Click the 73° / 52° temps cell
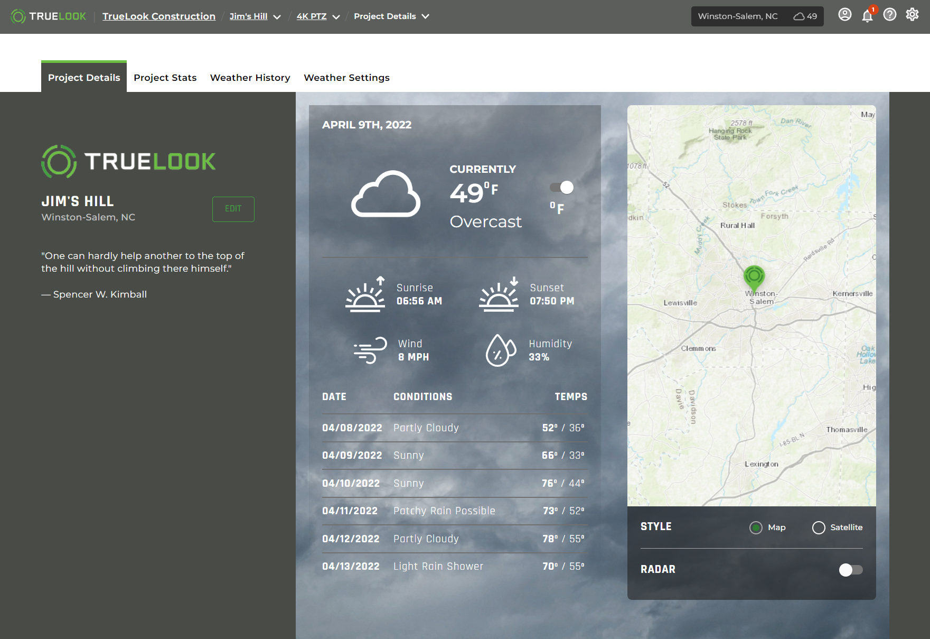 (563, 511)
